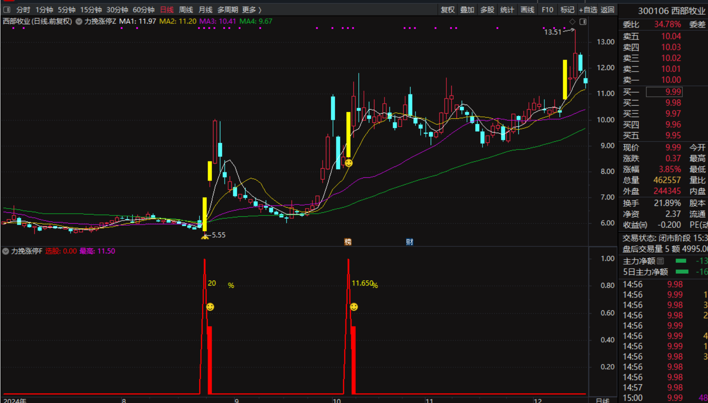The image size is (708, 403).
Task: Click the 画线 drawing tools button
Action: pyautogui.click(x=527, y=10)
